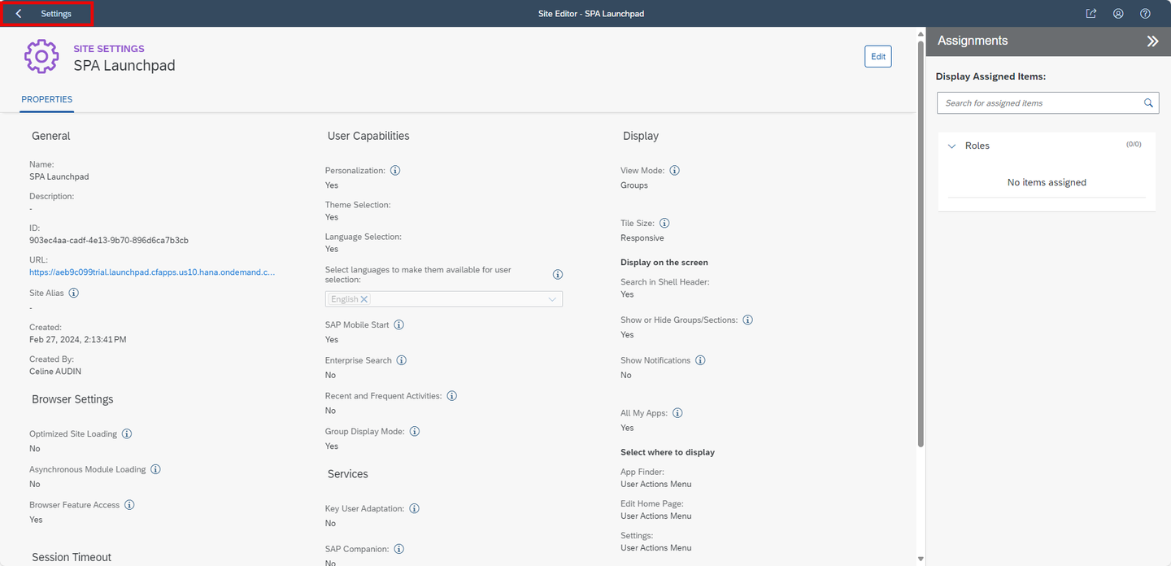Show info for Asynchronous Module Loading

click(155, 469)
